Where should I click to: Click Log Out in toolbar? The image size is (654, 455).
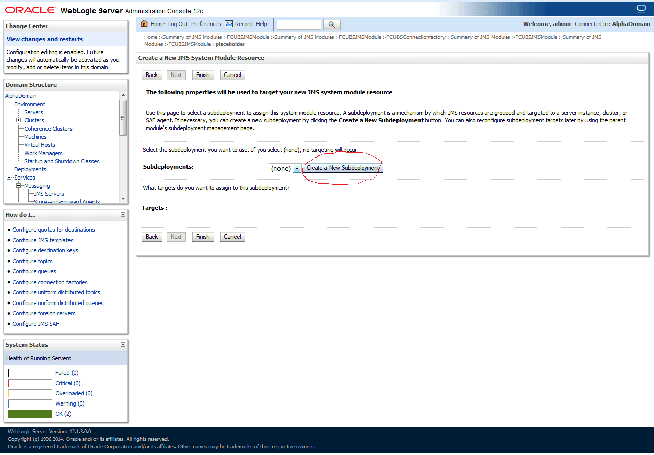(178, 24)
